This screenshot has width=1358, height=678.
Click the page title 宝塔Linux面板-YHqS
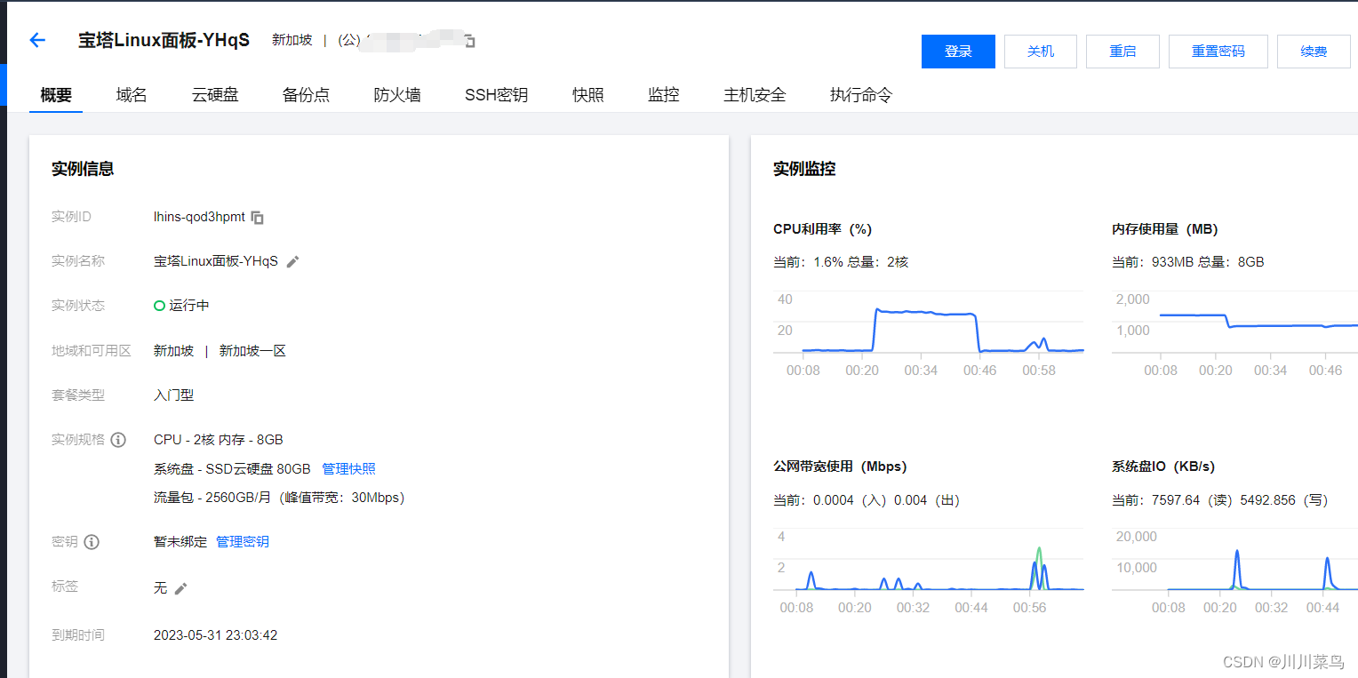click(x=164, y=40)
